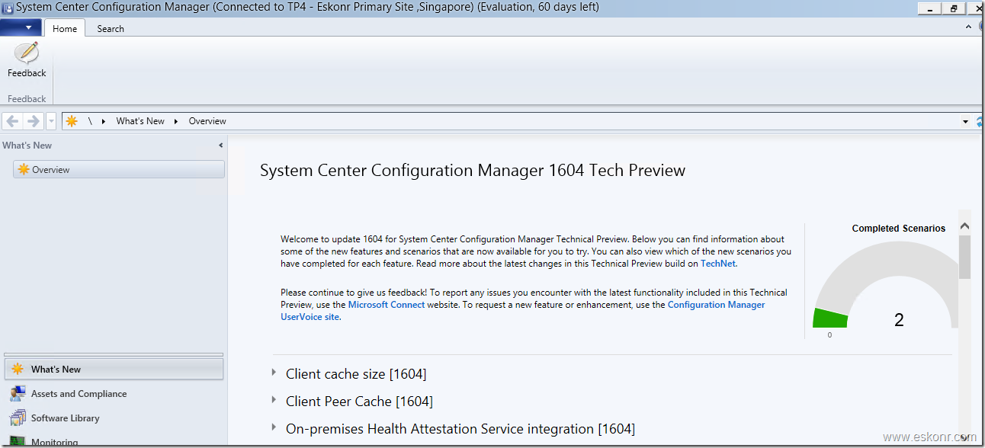Open the Microsoft Connect website link
Viewport: 985px width, 448px height.
pyautogui.click(x=387, y=305)
